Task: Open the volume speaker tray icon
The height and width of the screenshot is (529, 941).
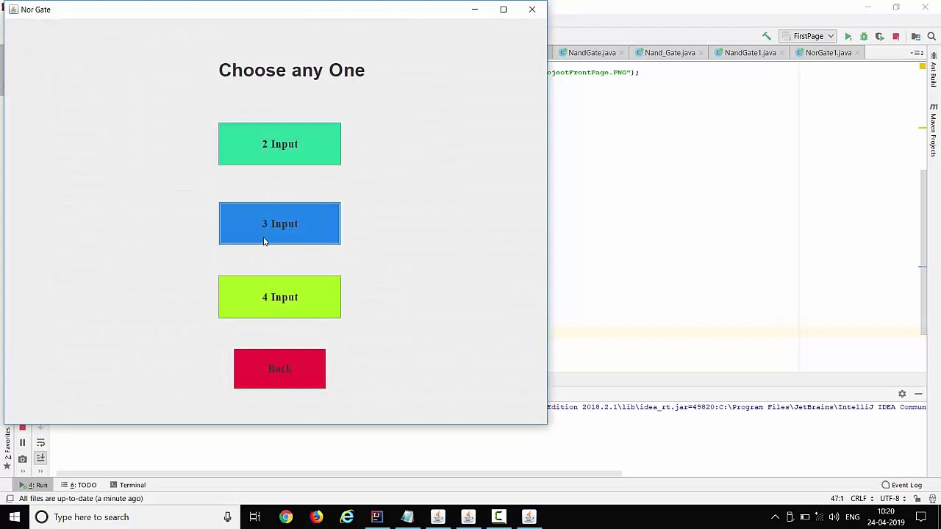Action: pos(833,517)
